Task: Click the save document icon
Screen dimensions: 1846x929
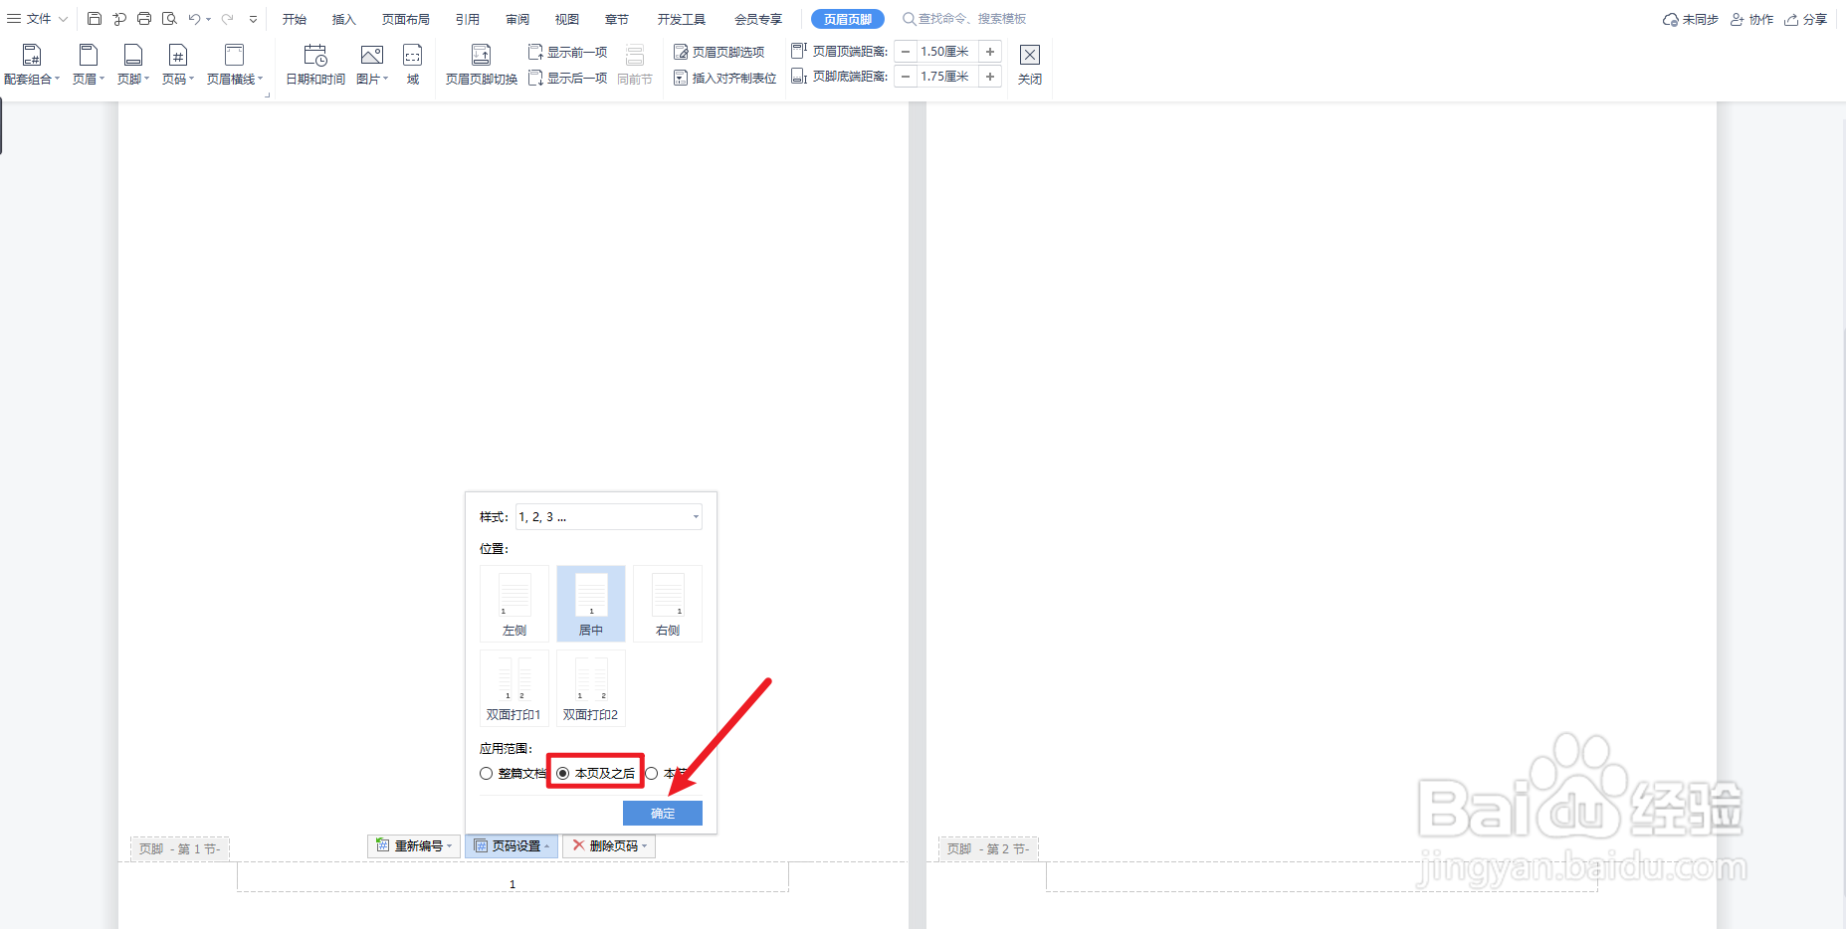Action: 95,19
